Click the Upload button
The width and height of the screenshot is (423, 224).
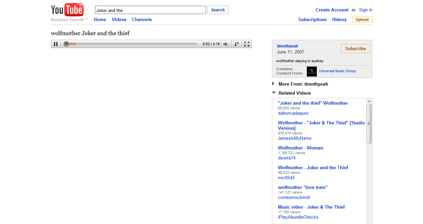pos(362,20)
